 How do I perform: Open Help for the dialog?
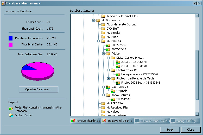[170, 130]
